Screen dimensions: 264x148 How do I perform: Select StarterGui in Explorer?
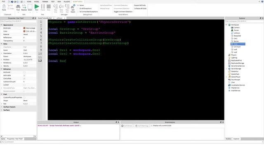click(235, 72)
